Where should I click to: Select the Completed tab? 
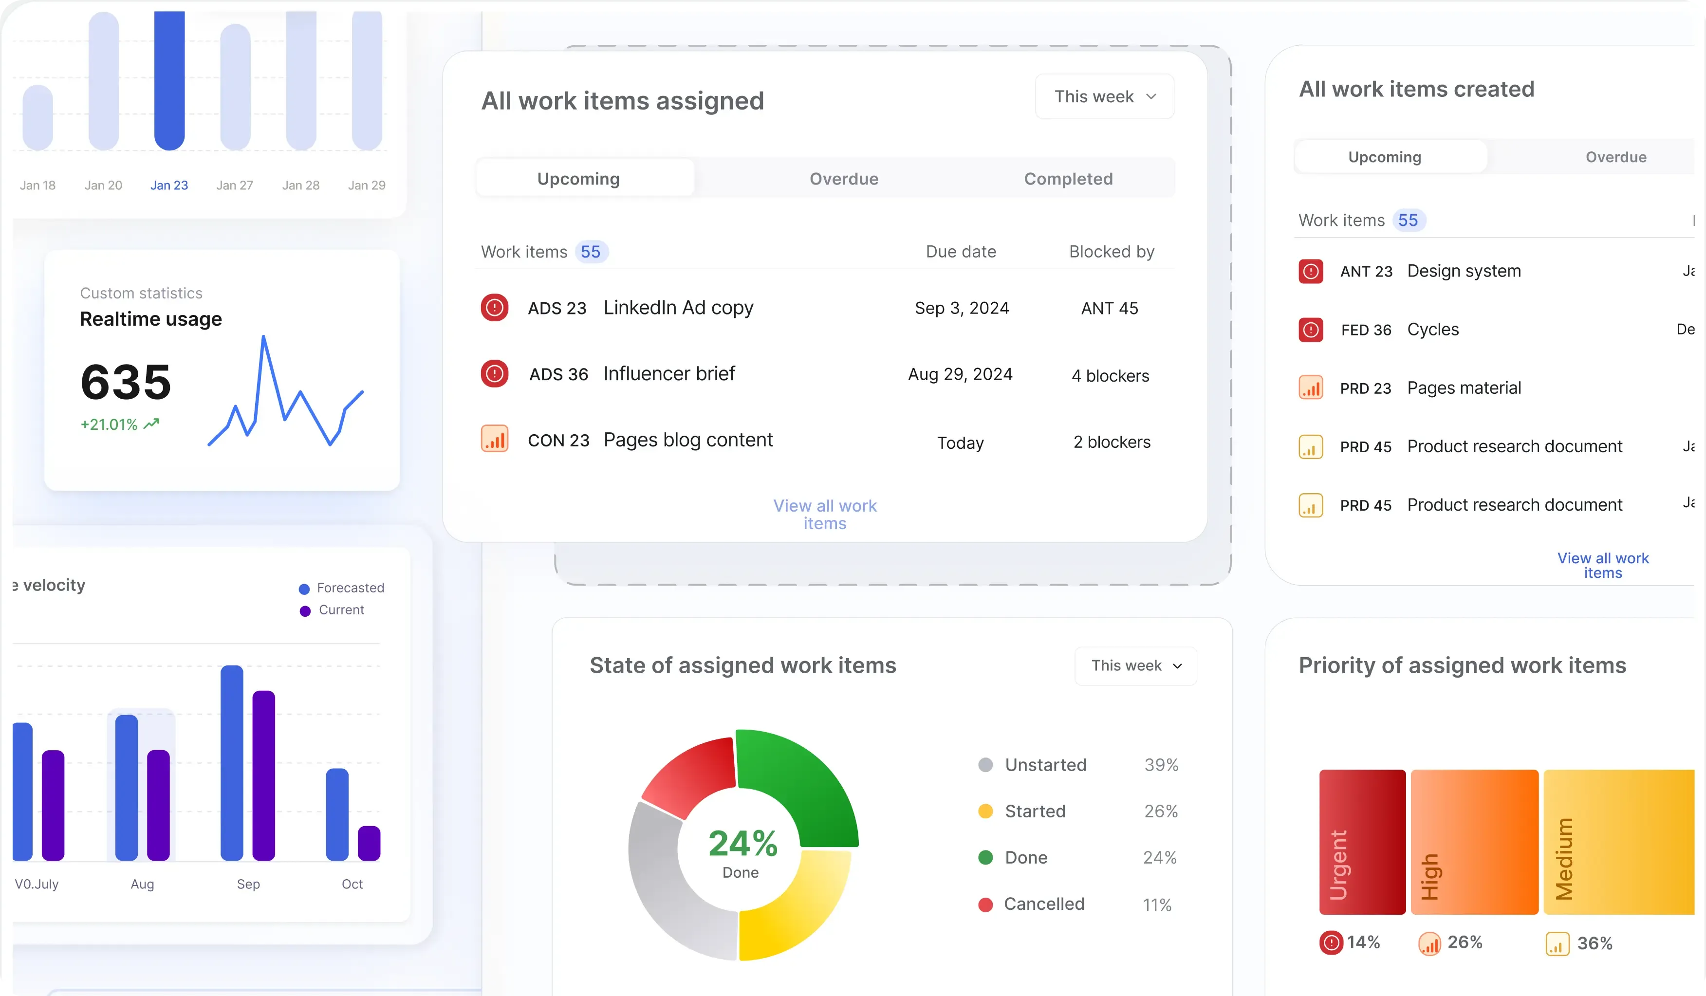[1068, 179]
